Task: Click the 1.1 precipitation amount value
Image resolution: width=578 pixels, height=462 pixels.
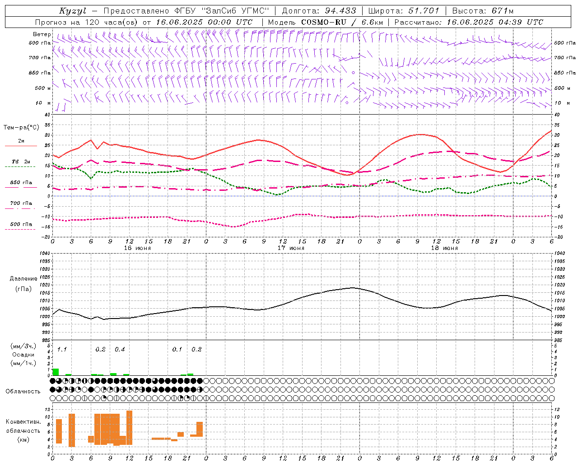Action: pos(62,349)
